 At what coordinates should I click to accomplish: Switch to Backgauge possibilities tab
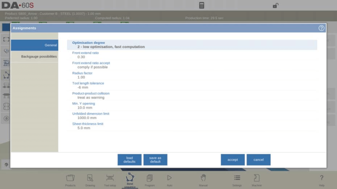(35, 57)
